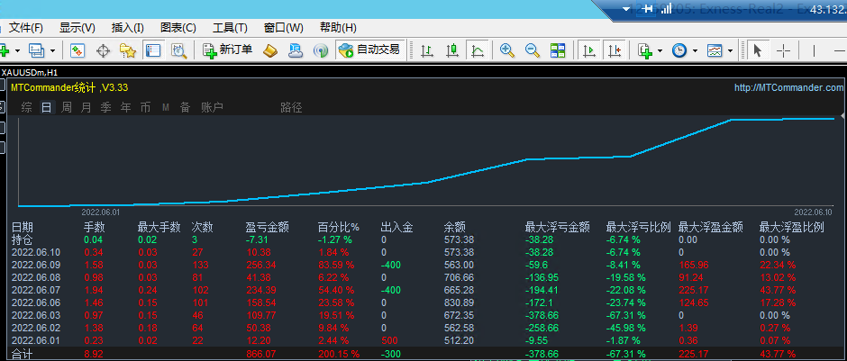Expand the Templates dropdown arrow
The image size is (847, 361).
coord(731,51)
